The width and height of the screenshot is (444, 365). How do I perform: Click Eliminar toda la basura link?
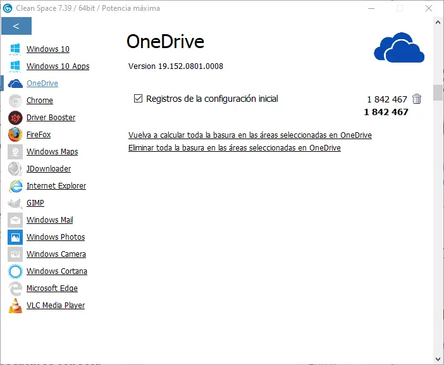[x=235, y=148]
